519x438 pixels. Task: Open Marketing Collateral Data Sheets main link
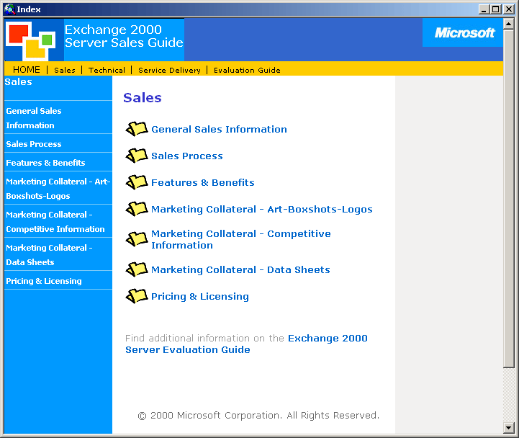[x=240, y=269]
